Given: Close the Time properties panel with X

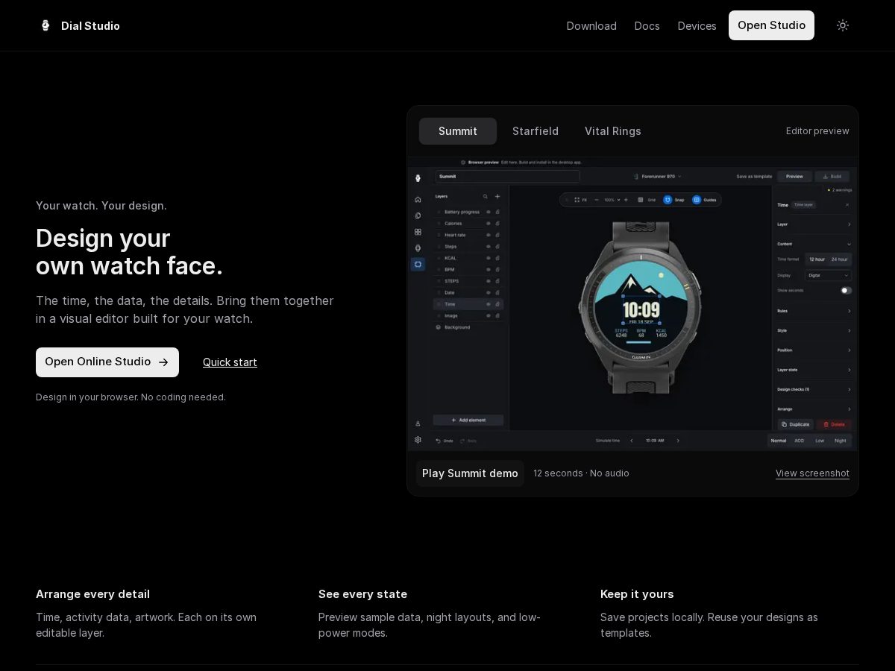Looking at the screenshot, I should [x=847, y=204].
